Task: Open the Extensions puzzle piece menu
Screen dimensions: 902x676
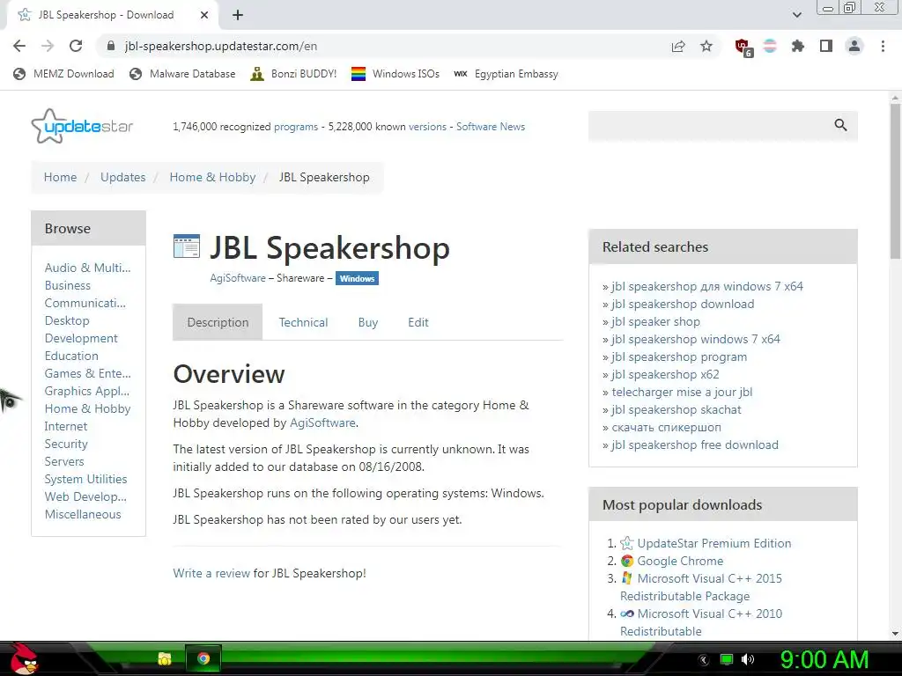Action: [798, 46]
